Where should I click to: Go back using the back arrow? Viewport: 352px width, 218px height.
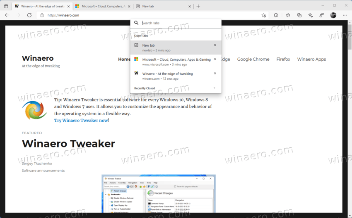[7, 15]
